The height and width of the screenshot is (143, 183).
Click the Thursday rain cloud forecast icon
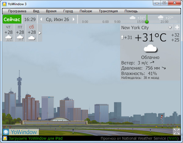(9, 38)
